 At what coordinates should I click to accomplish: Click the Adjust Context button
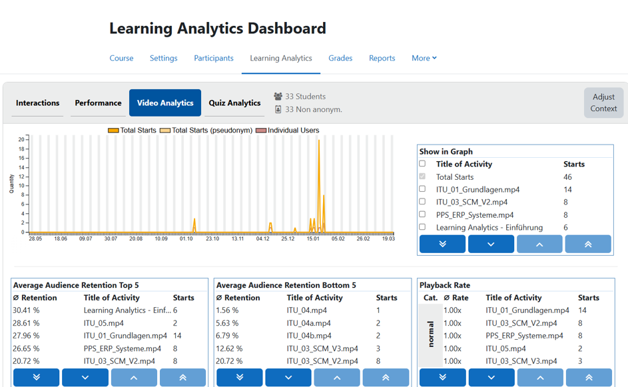tap(603, 103)
